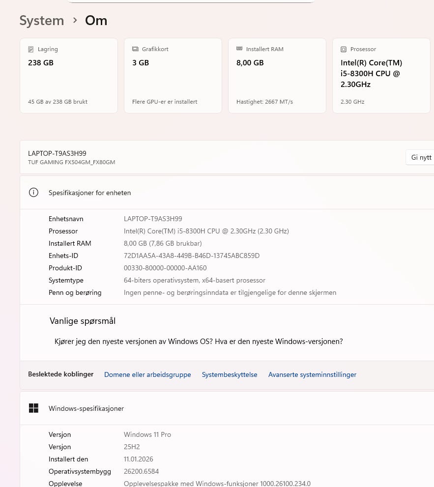Screen dimensions: 434x487
Task: Open Avanserte systeminnstillinger link
Action: (x=312, y=374)
